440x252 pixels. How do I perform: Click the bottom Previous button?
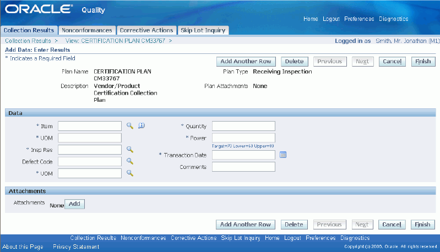(329, 224)
